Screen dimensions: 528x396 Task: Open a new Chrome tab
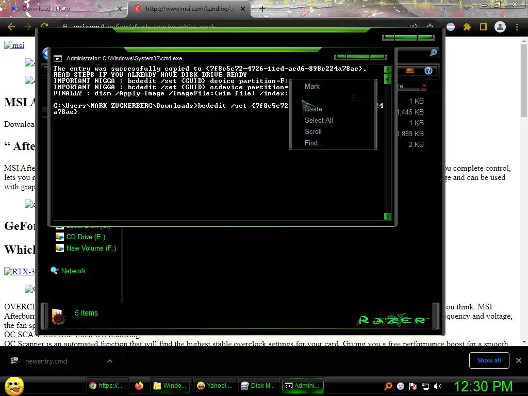coord(262,9)
